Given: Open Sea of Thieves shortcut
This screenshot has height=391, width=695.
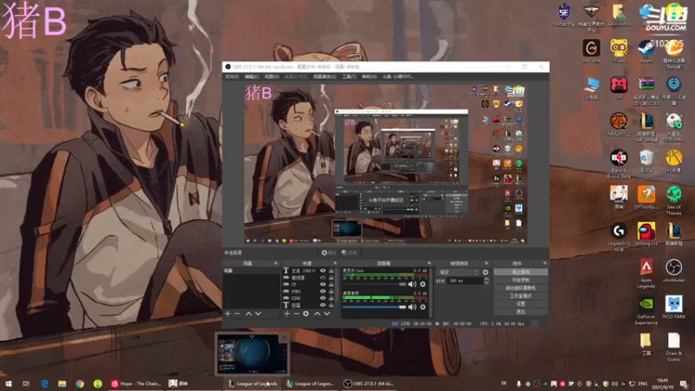Looking at the screenshot, I should (674, 201).
